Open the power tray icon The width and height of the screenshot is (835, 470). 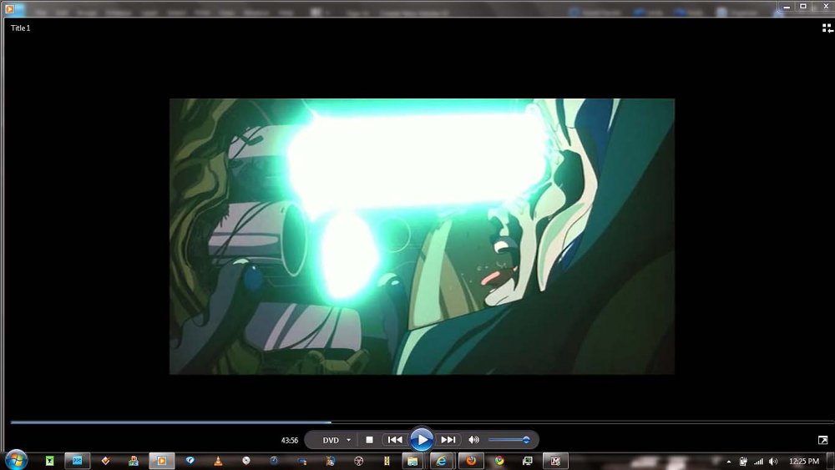743,462
